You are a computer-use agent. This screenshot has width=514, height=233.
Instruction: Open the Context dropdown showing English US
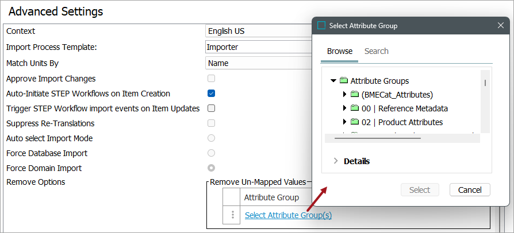258,31
